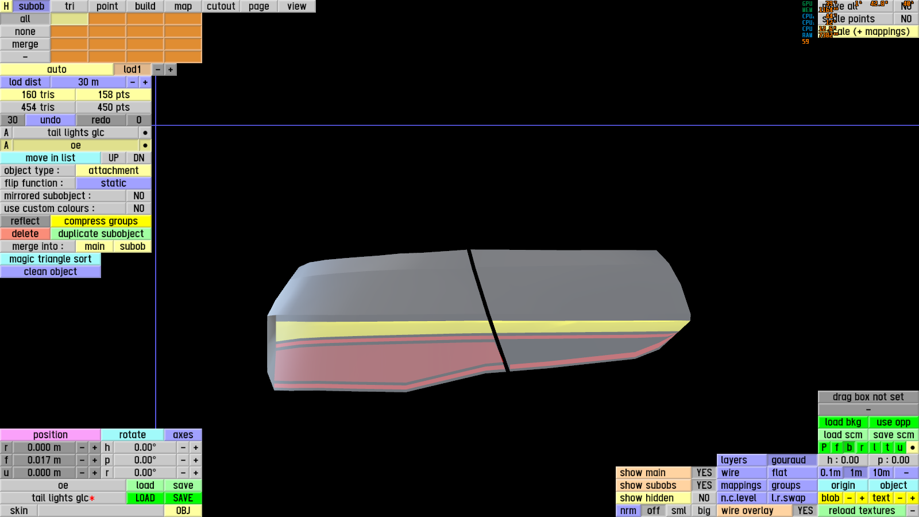Select flat shading mode
Image resolution: width=919 pixels, height=517 pixels.
pos(792,473)
